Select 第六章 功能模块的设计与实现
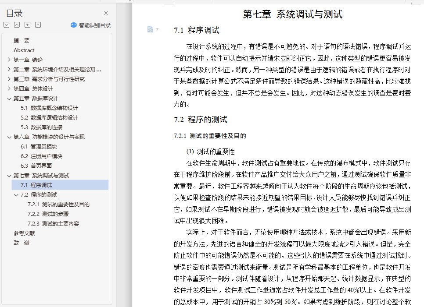The image size is (424, 307). click(x=49, y=137)
